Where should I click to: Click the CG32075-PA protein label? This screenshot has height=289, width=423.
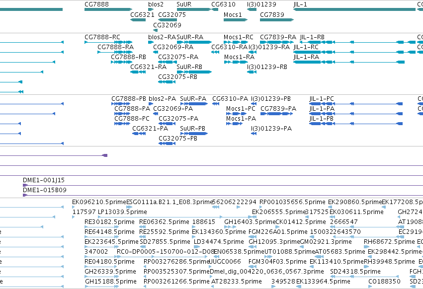178,119
